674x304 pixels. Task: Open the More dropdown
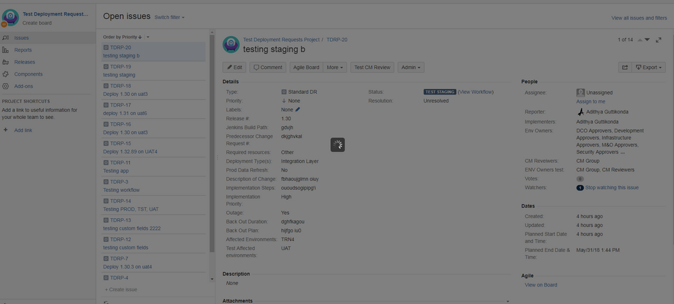point(335,68)
